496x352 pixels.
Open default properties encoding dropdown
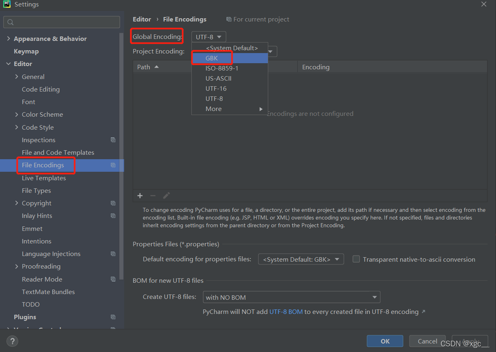301,259
